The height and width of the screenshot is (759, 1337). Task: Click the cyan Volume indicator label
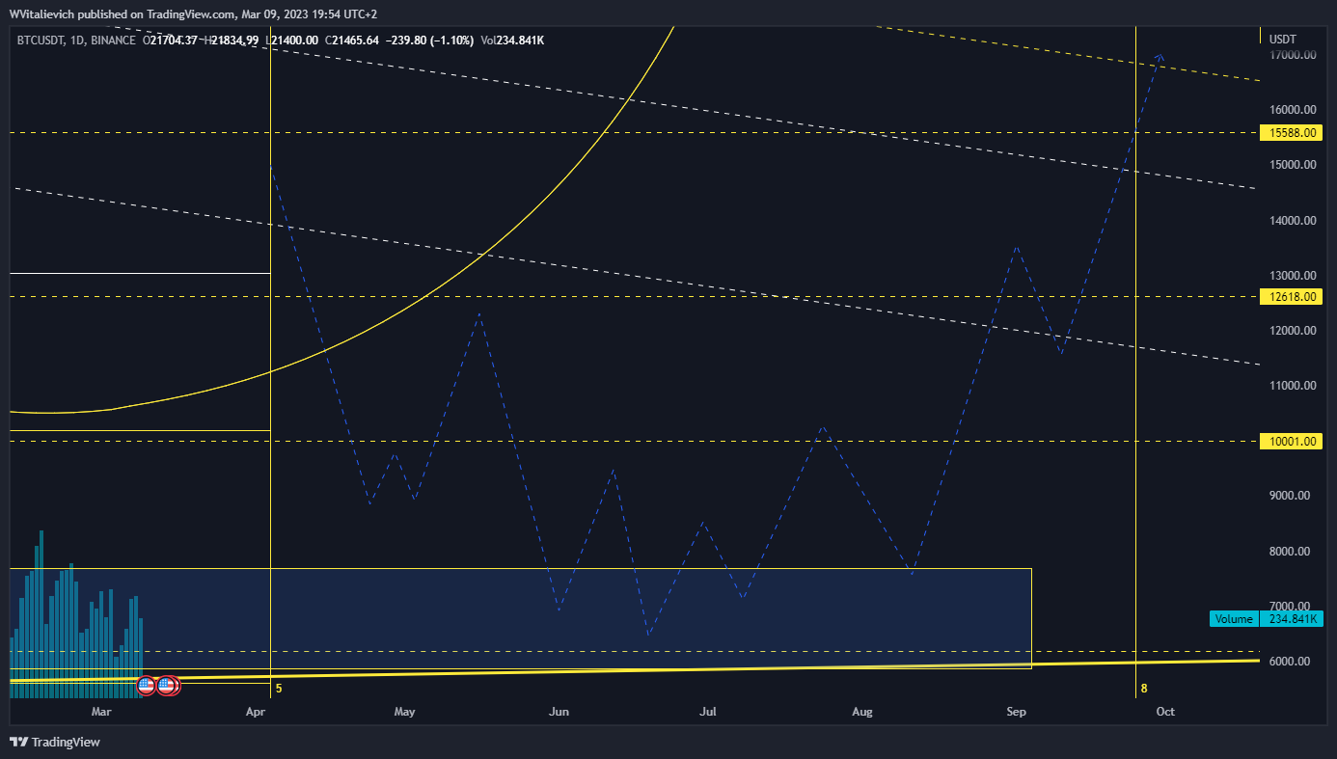point(1234,619)
